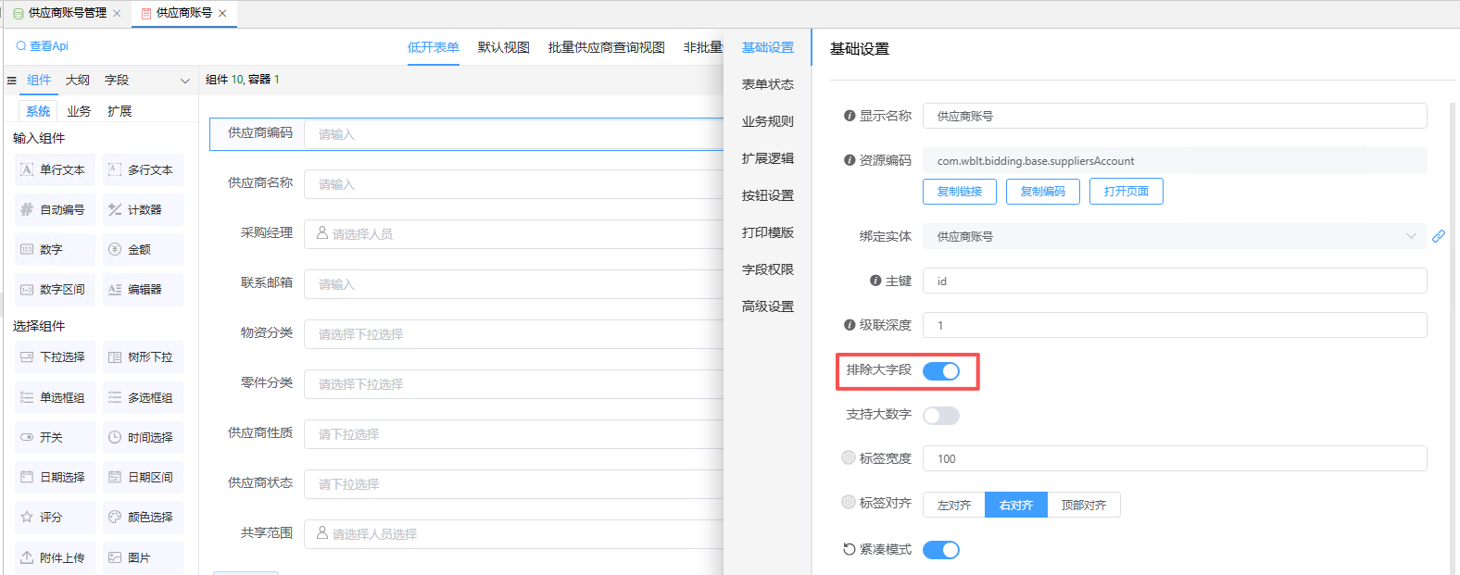Open the 字段权限 menu item

click(768, 269)
